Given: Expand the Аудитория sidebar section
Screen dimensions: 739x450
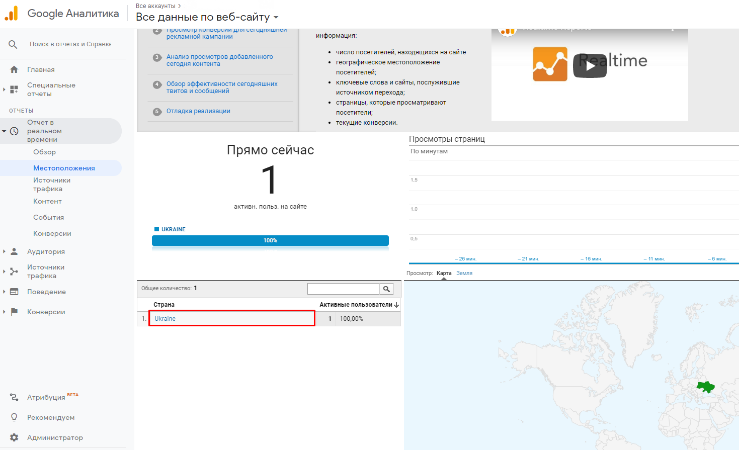Looking at the screenshot, I should 5,251.
